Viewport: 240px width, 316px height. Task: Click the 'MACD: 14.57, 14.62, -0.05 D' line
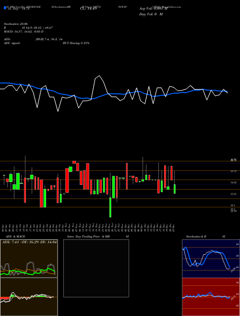click(24, 32)
